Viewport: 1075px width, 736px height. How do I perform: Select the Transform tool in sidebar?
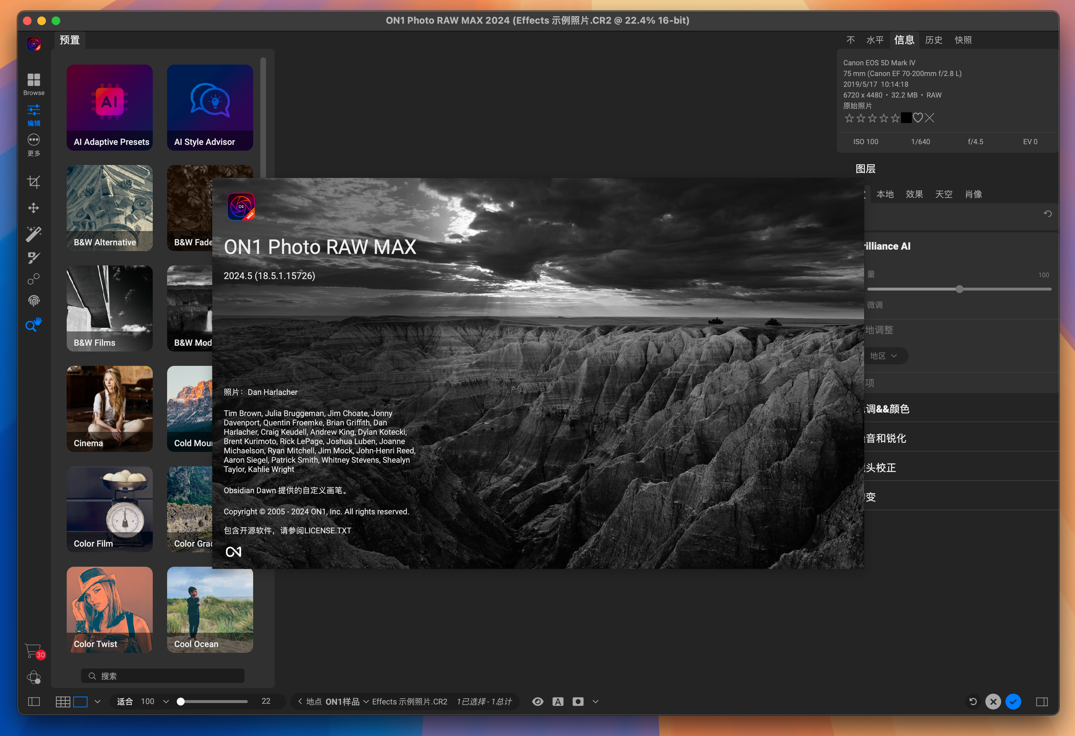pyautogui.click(x=33, y=207)
